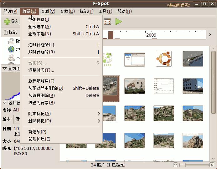Choose Remove From Catalog (从编目删除)
The image size is (217, 169).
click(61, 95)
